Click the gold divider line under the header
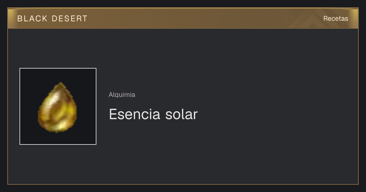Image resolution: width=366 pixels, height=192 pixels. click(183, 28)
